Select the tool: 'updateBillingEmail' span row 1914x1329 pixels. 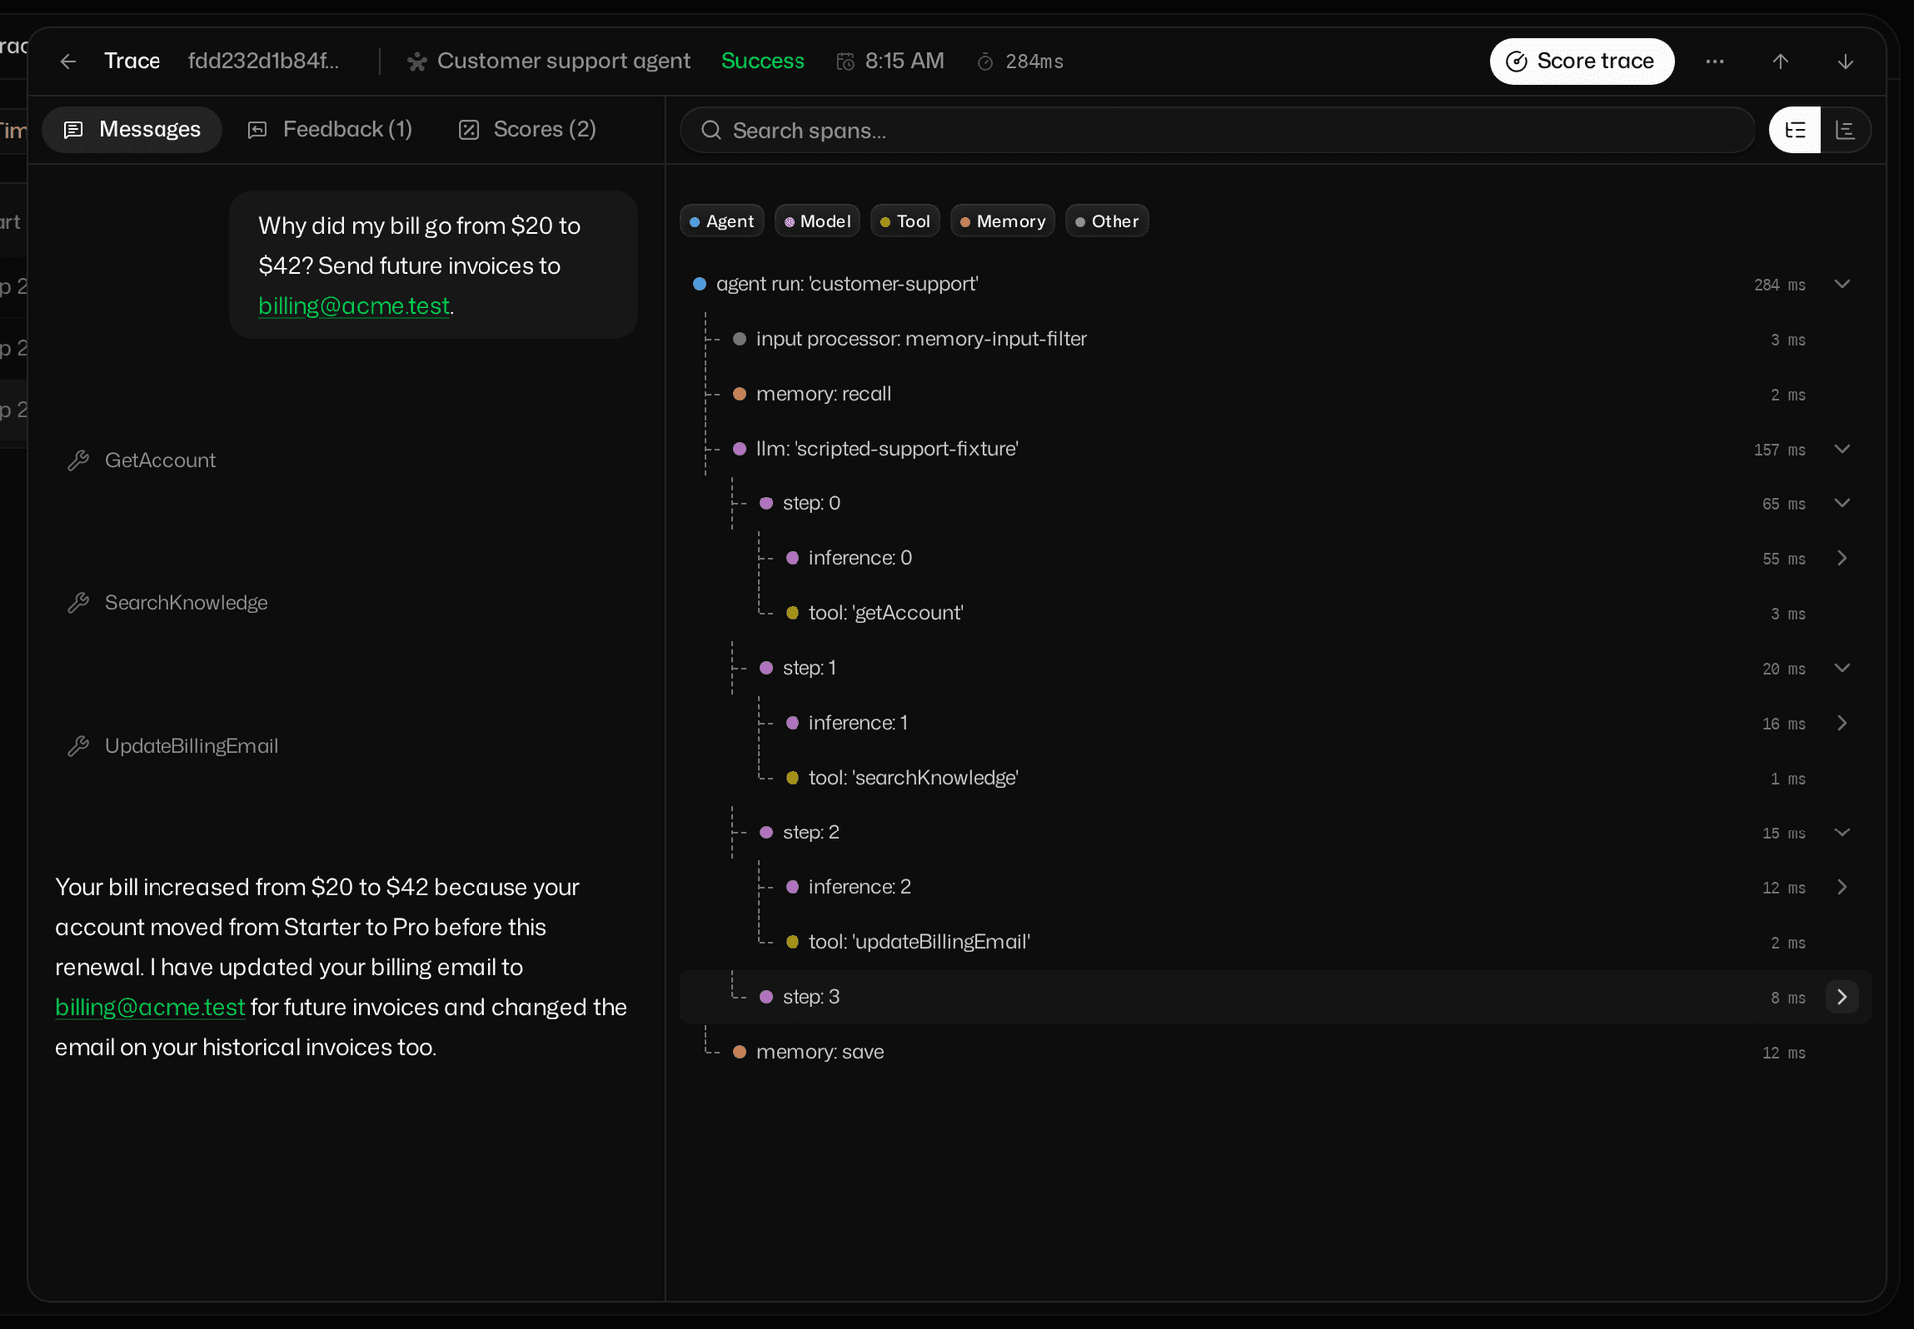point(1275,942)
